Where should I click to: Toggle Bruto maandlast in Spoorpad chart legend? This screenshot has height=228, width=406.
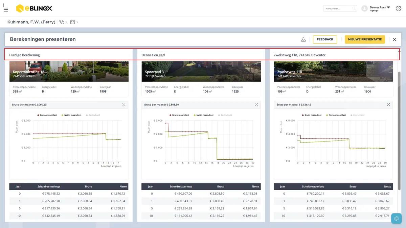(x=179, y=115)
